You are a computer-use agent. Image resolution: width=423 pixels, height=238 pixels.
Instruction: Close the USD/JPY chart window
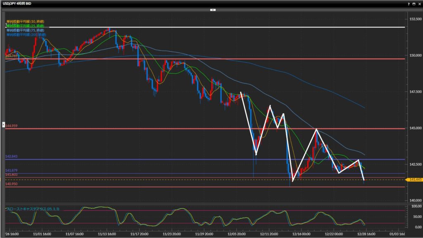419,3
